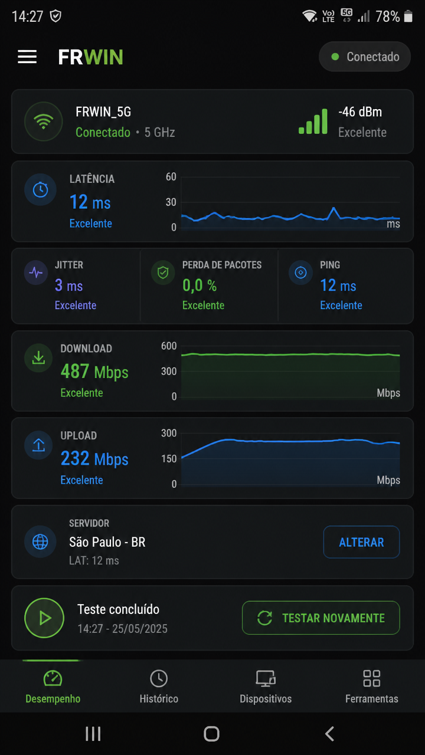This screenshot has height=755, width=425.
Task: Tap the Conectado status pill
Action: [365, 57]
